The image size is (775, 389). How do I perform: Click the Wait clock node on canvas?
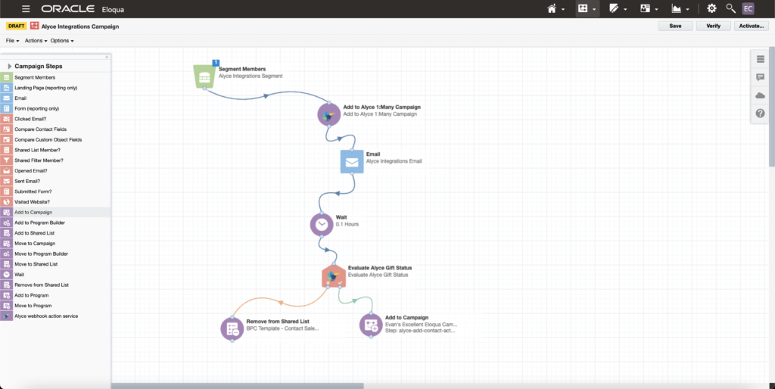(322, 225)
